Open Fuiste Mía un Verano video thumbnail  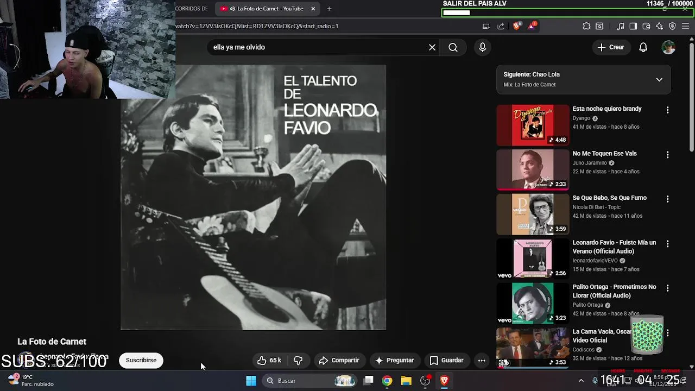pyautogui.click(x=533, y=259)
